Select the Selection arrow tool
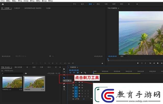Image resolution: width=163 pixels, height=104 pixels. tap(64, 69)
